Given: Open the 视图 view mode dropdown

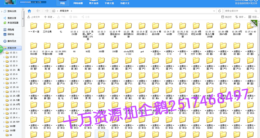Looking at the screenshot, I should 253,17.
